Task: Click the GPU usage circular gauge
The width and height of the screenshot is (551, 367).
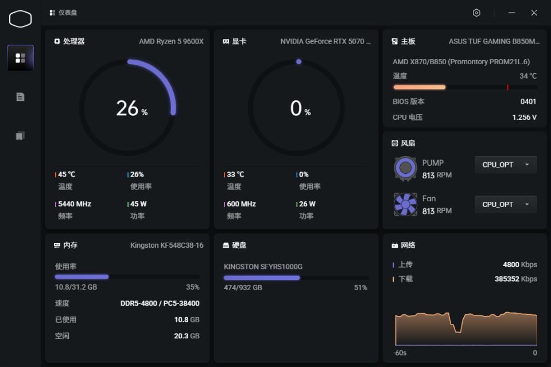Action: 296,107
